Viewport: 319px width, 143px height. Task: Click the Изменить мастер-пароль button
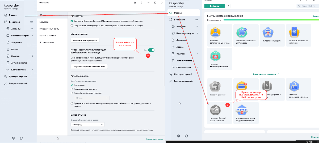click(x=85, y=40)
